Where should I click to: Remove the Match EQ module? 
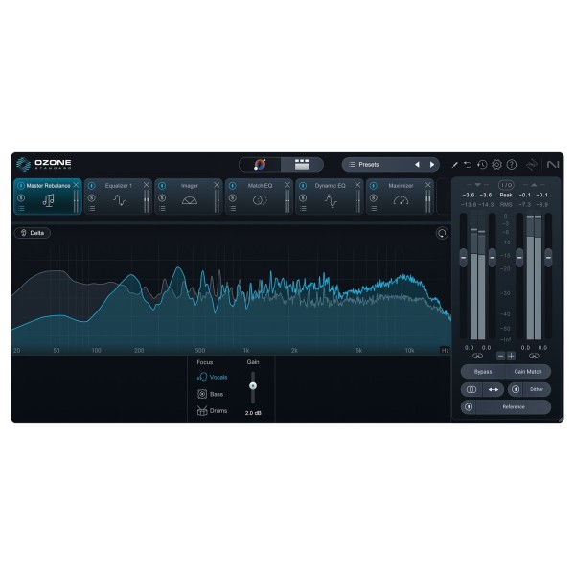click(x=287, y=185)
